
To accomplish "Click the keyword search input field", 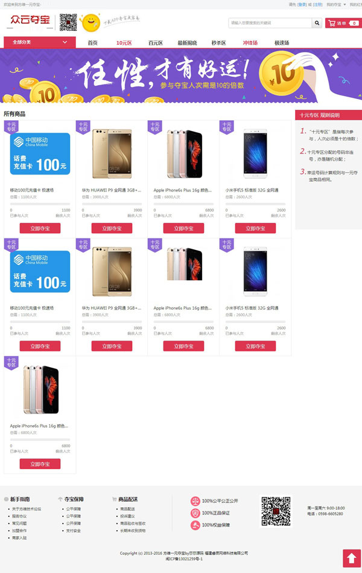I will pos(270,23).
